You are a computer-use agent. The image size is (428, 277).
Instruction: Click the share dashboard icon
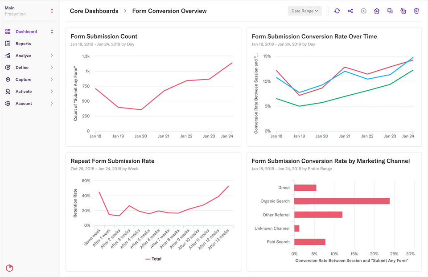point(350,11)
